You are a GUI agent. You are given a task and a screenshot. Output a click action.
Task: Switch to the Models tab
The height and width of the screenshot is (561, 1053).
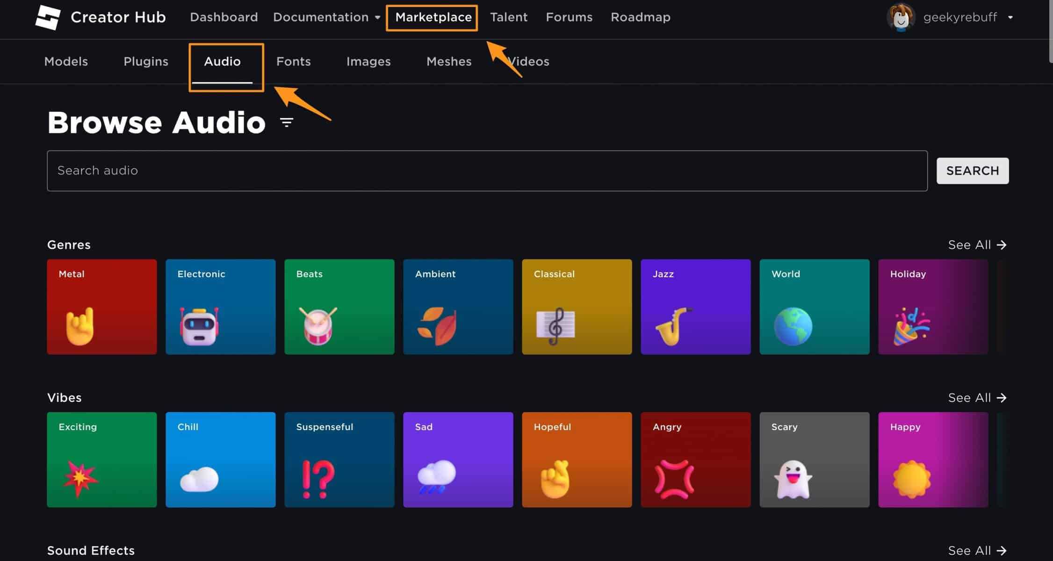[x=66, y=61]
